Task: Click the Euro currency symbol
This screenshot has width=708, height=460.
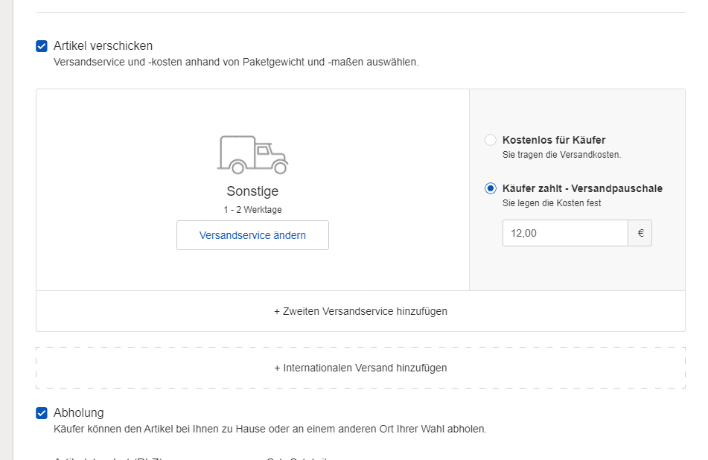Action: pos(640,233)
